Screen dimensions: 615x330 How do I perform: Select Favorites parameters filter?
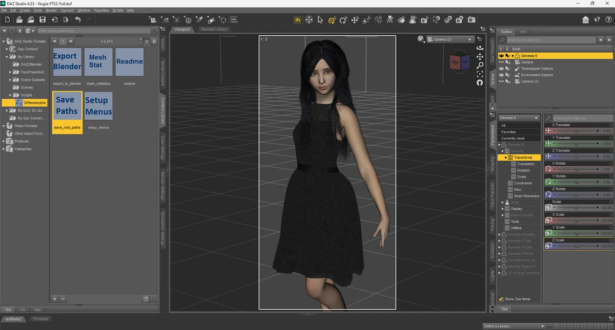click(x=519, y=132)
